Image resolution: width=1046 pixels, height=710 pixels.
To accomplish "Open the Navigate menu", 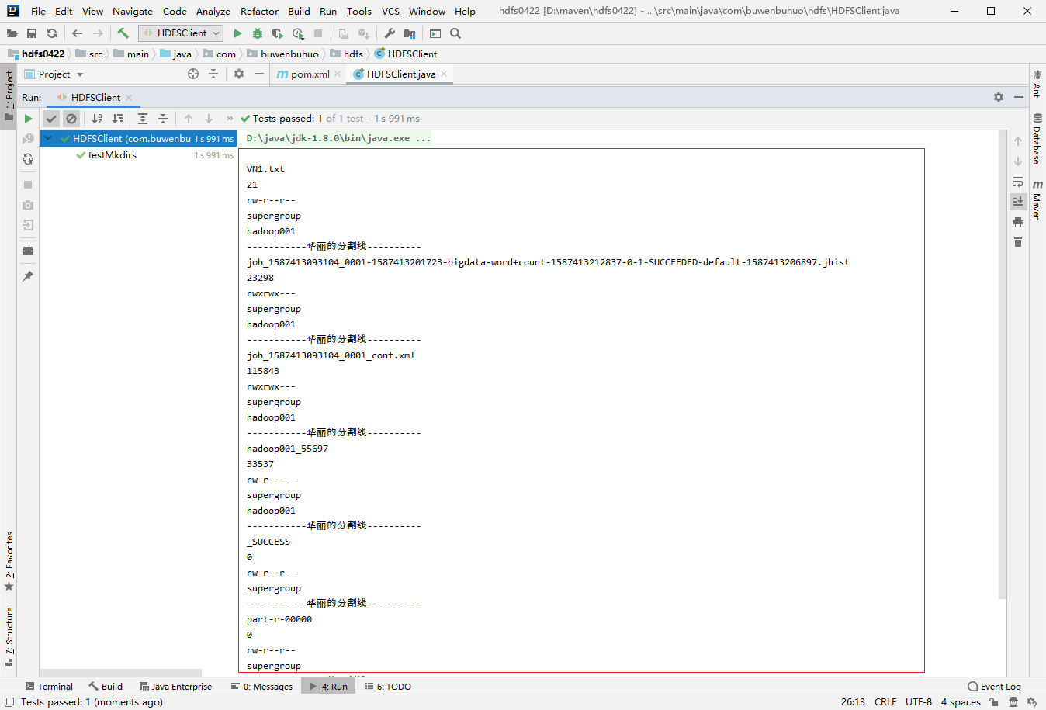I will point(133,11).
